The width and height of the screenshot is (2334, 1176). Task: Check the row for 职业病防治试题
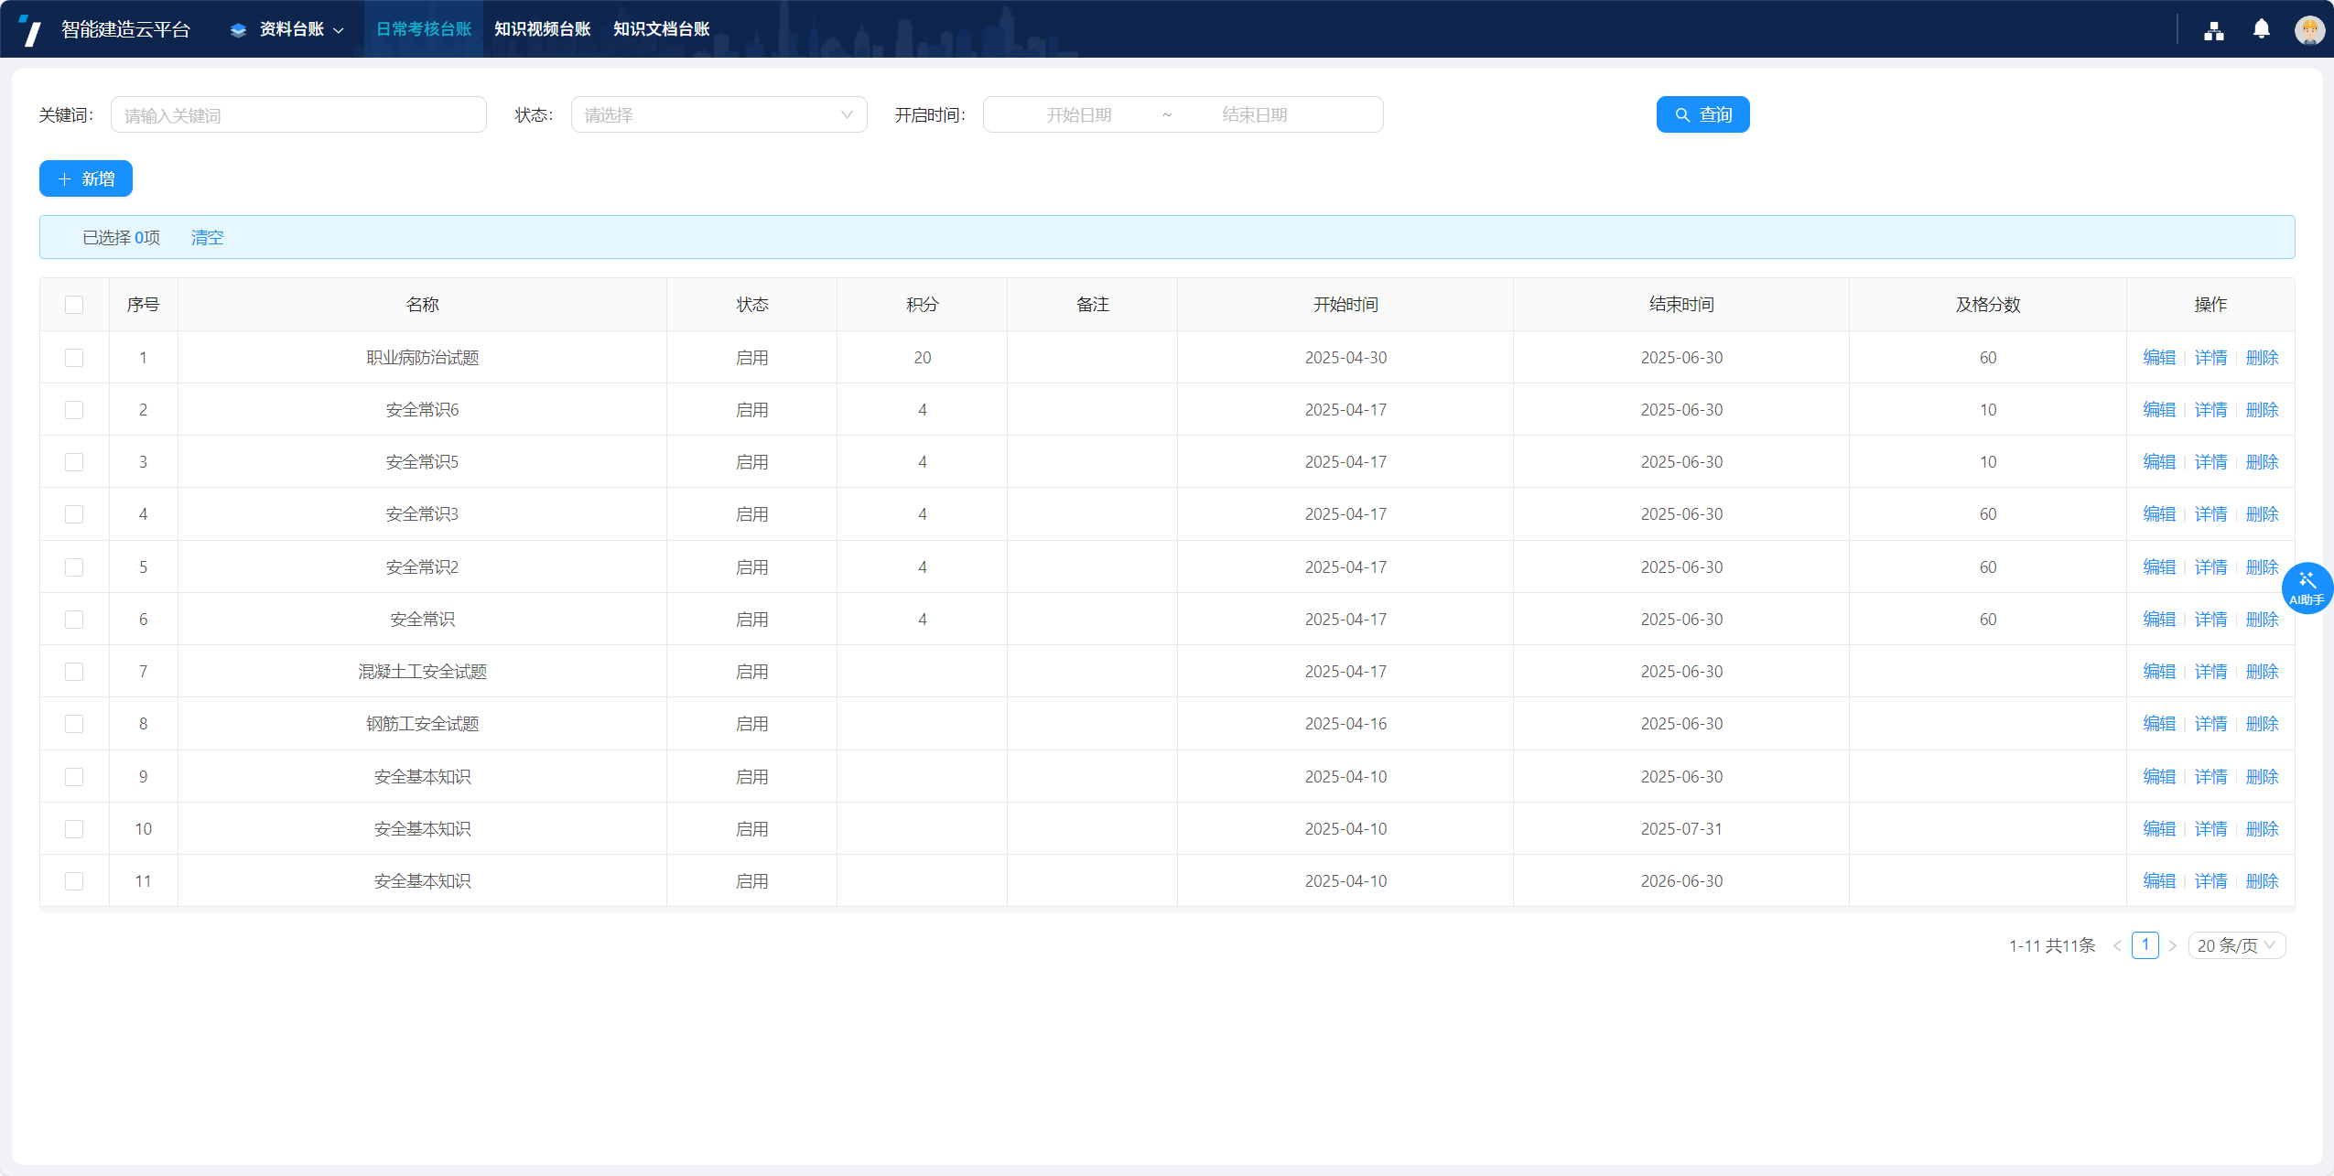[x=74, y=358]
